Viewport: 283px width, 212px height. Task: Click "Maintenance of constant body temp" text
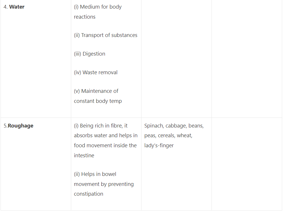(98, 96)
